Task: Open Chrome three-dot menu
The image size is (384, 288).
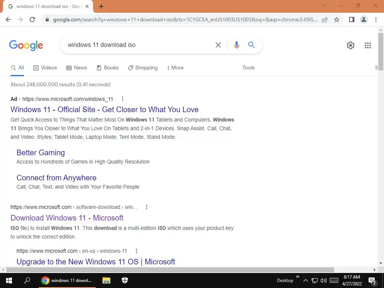Action: tap(376, 19)
